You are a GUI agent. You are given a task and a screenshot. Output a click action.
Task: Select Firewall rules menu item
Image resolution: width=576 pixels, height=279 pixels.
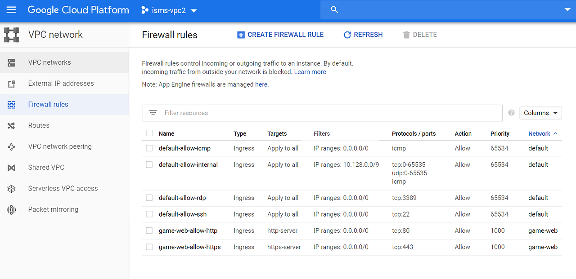pos(64,105)
